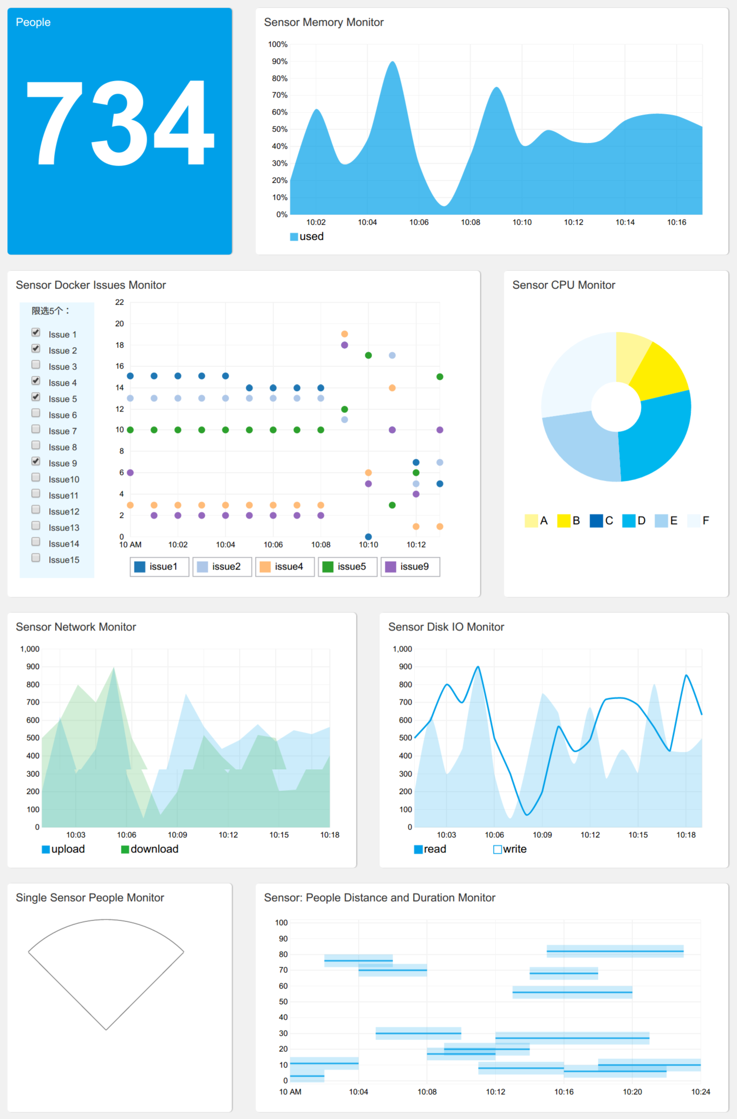
Task: Click the issue2 legend button
Action: 222,567
